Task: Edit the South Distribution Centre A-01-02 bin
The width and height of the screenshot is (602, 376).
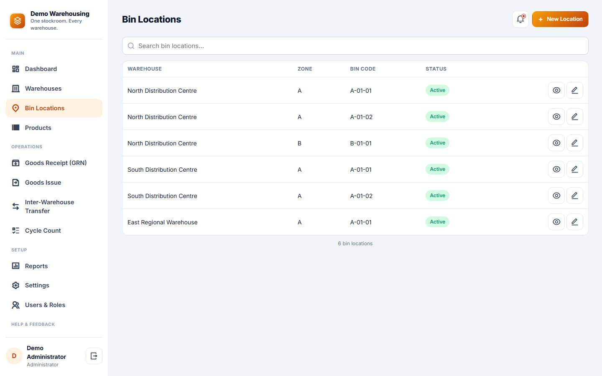Action: 575,196
